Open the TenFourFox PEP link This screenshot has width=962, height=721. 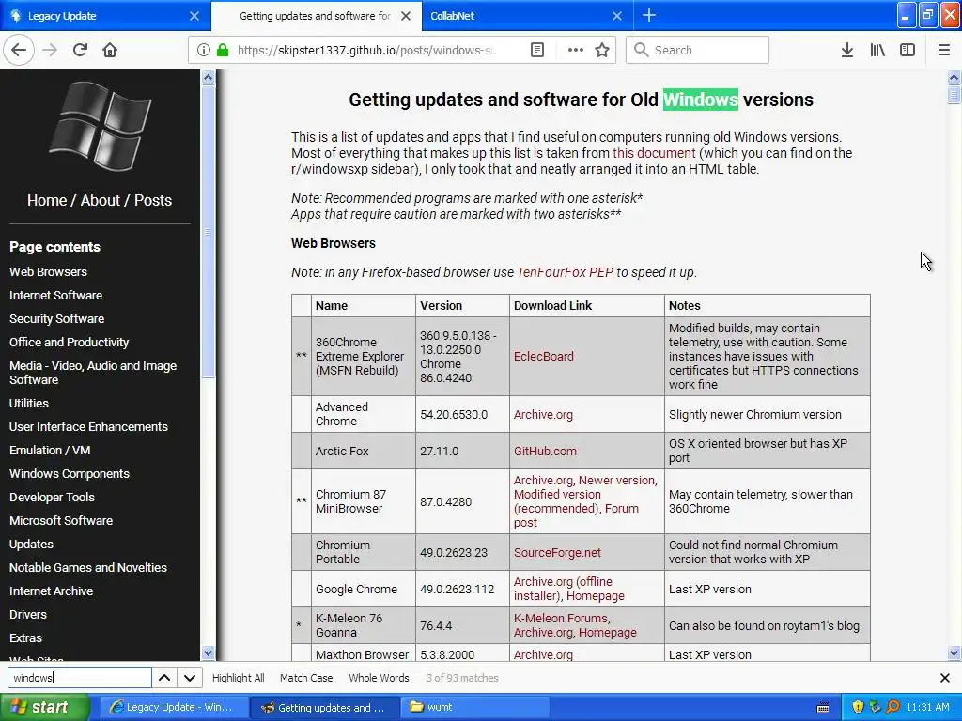(565, 272)
